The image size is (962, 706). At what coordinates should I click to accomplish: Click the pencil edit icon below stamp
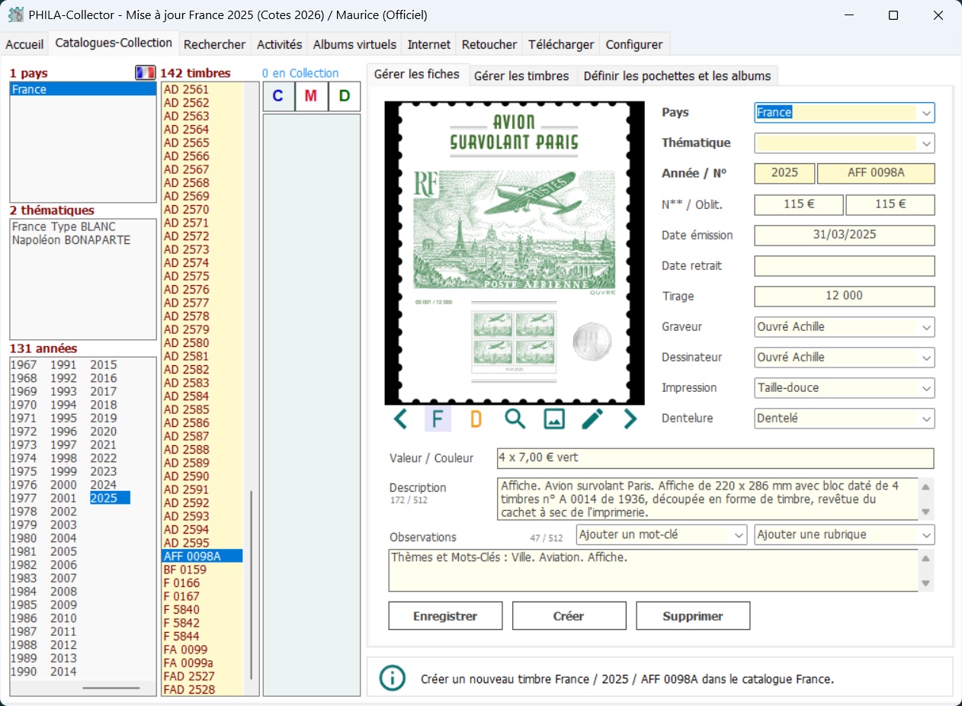pyautogui.click(x=592, y=419)
